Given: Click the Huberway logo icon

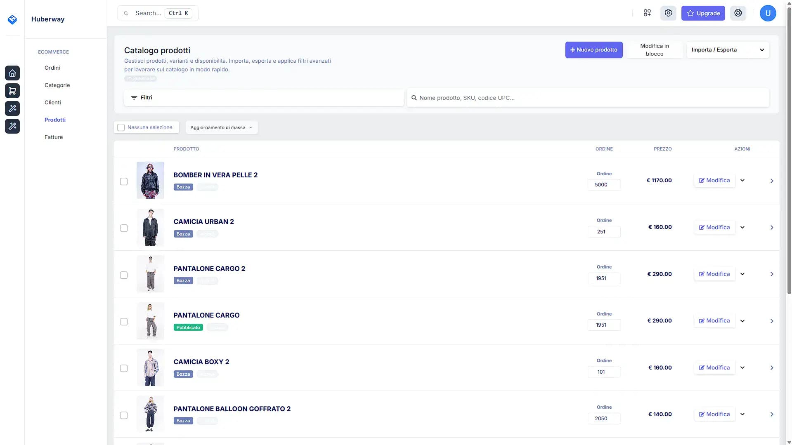Looking at the screenshot, I should coord(12,19).
